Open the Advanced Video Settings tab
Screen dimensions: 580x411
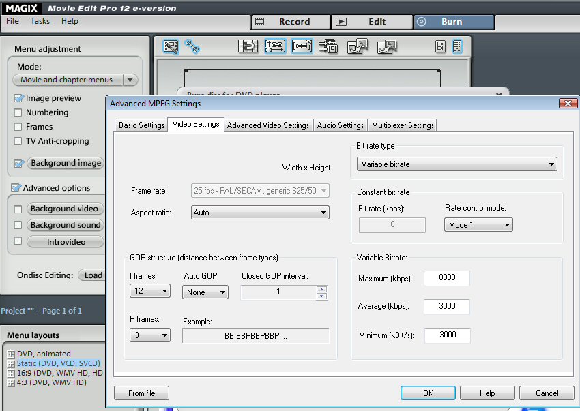tap(268, 125)
